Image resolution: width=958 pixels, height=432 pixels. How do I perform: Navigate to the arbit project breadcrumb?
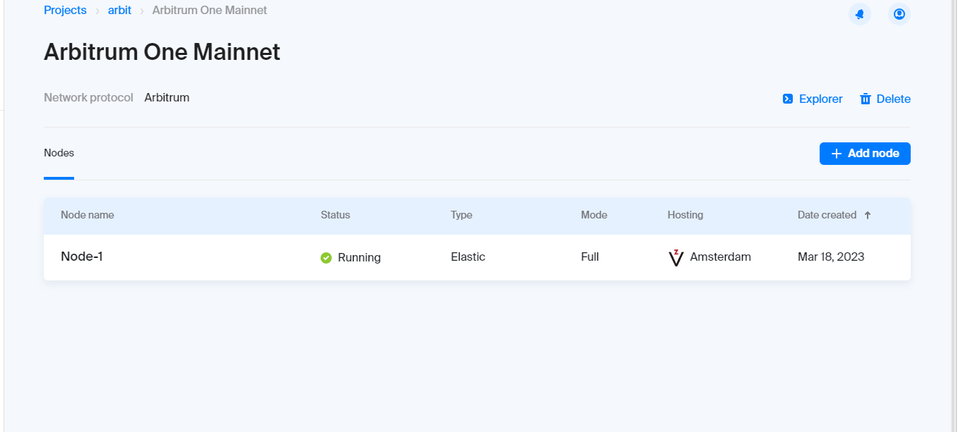pyautogui.click(x=119, y=11)
